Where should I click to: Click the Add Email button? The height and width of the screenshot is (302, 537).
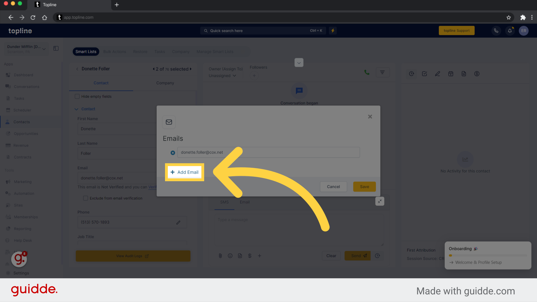point(184,172)
